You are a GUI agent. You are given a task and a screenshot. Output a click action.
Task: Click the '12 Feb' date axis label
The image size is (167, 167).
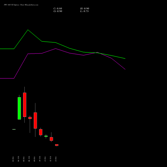(50, 159)
